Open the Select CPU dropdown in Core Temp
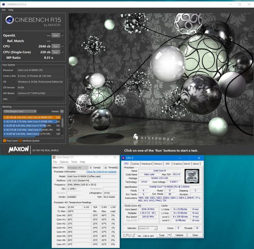 [x=77, y=168]
